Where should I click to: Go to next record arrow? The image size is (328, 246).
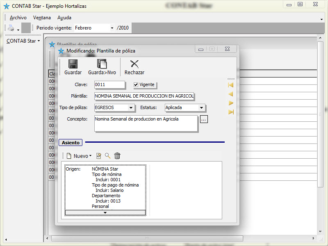point(231,103)
